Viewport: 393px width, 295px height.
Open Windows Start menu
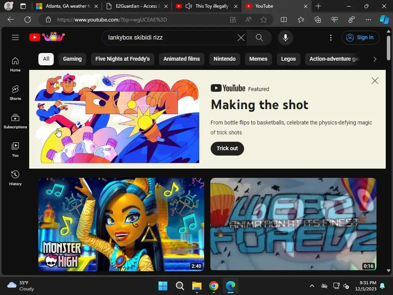(163, 286)
